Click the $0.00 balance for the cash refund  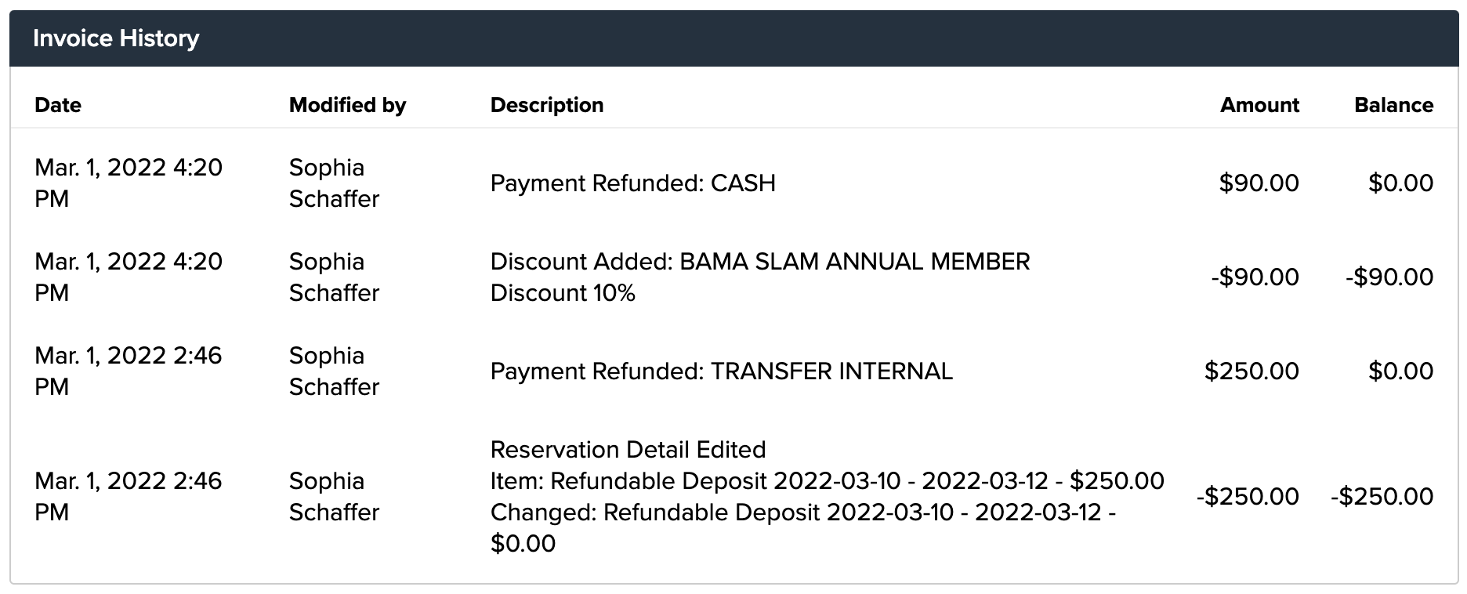point(1400,183)
